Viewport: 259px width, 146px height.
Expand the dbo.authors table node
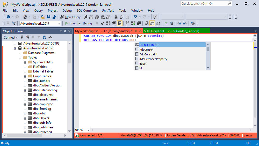25,81
